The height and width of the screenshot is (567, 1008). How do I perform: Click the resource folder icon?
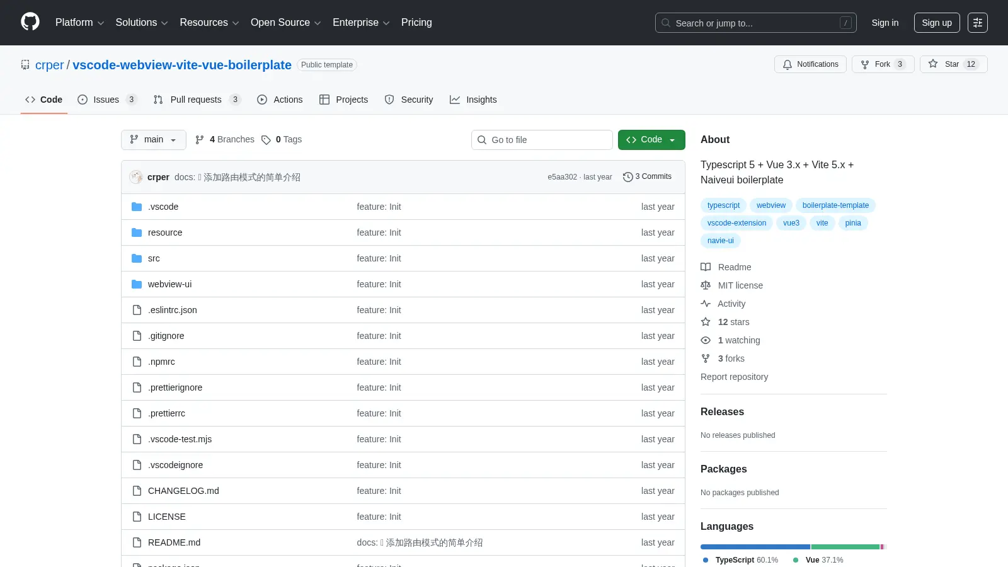[x=137, y=232]
